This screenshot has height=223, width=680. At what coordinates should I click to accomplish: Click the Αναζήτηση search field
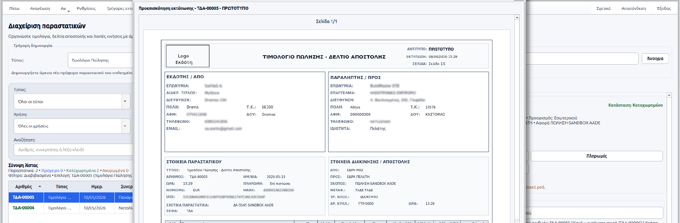click(x=74, y=150)
